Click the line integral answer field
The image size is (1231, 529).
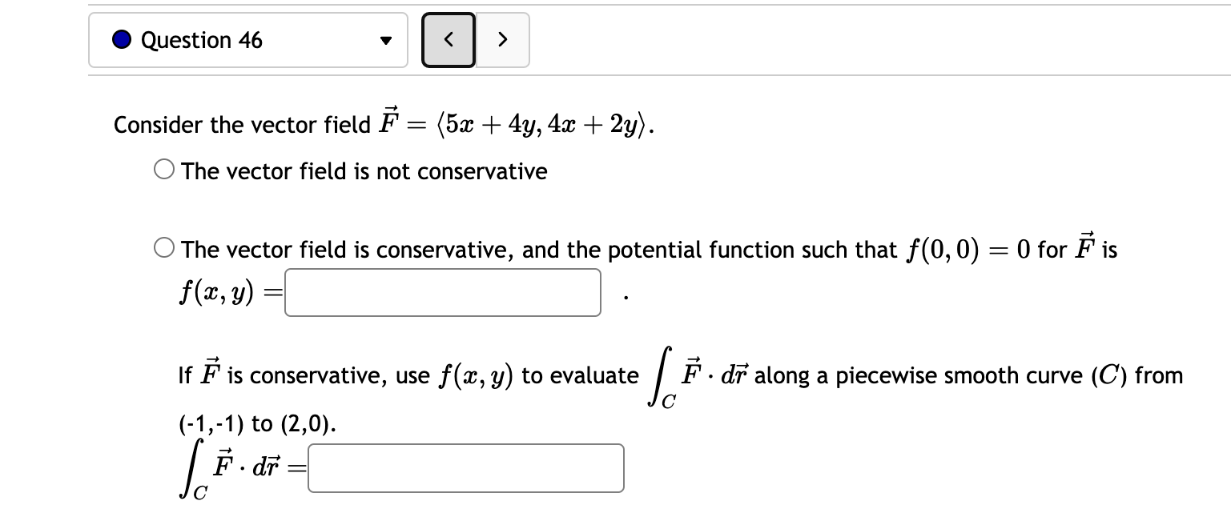465,468
